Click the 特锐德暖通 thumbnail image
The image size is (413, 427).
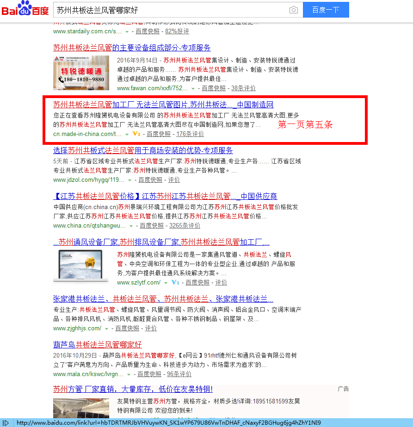coord(81,73)
